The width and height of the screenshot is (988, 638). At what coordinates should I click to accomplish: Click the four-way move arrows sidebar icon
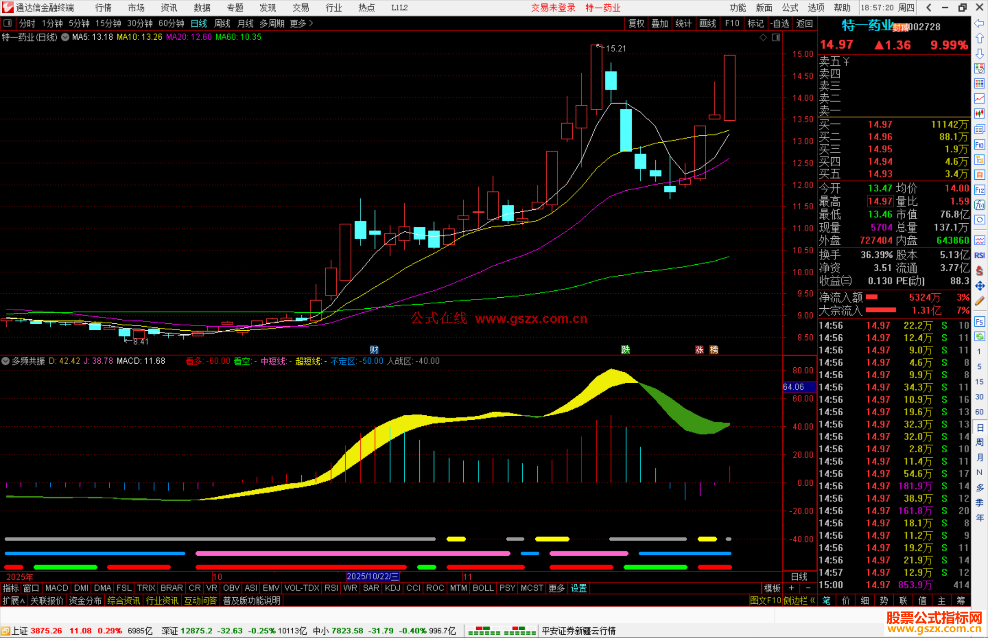(979, 286)
